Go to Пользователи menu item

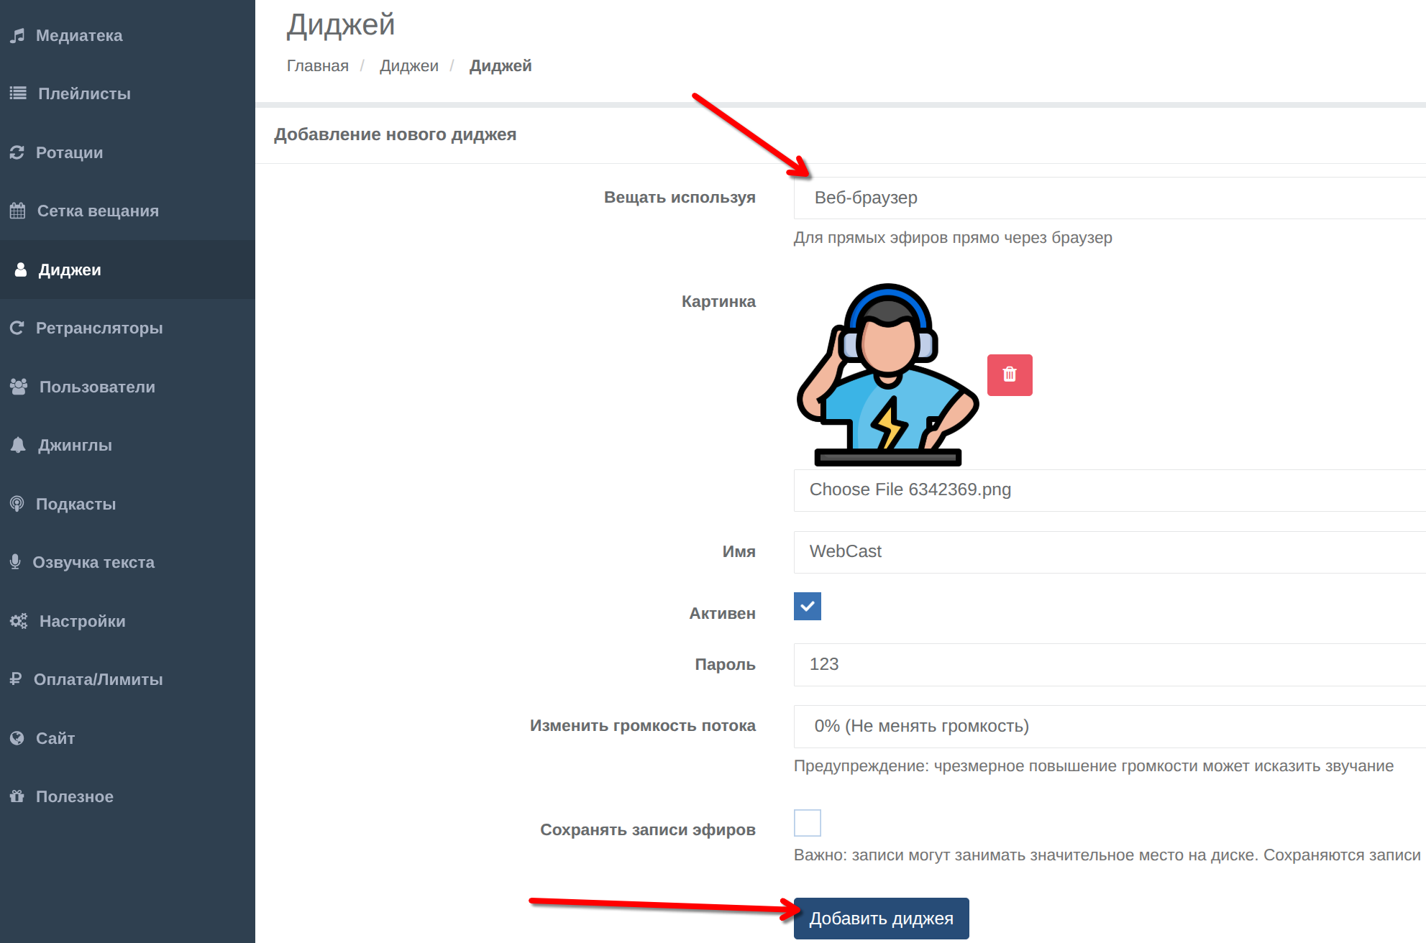(96, 387)
